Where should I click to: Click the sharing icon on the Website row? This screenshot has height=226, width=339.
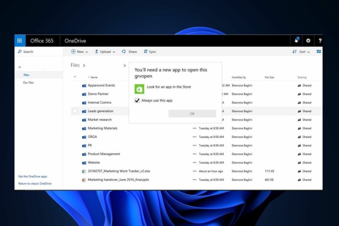(299, 162)
